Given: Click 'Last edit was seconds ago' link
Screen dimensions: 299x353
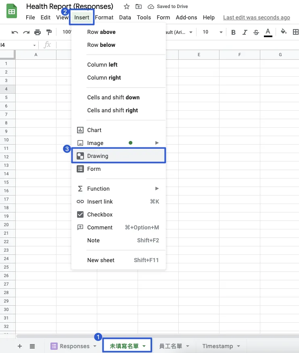Looking at the screenshot, I should [x=256, y=17].
